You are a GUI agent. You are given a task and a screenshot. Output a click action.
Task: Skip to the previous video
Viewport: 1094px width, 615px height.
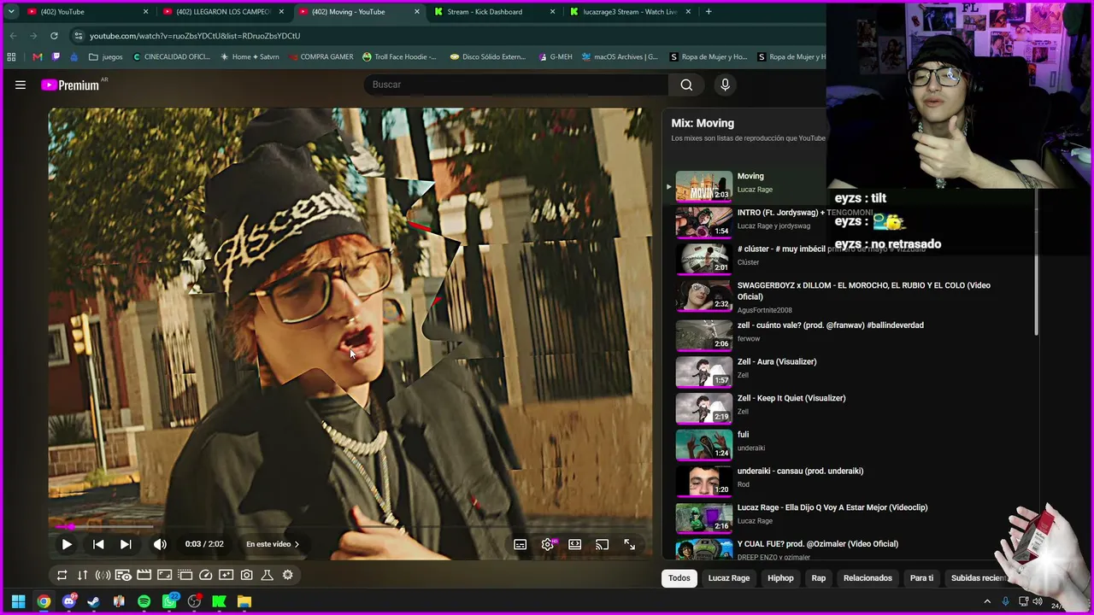click(x=98, y=544)
